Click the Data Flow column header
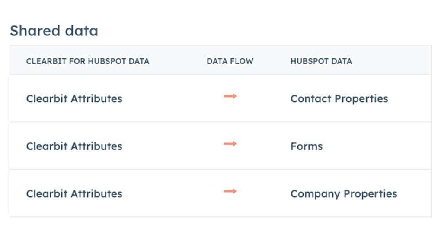 click(x=230, y=61)
